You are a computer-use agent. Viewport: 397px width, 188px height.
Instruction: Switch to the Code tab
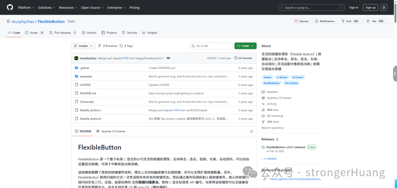[14, 33]
